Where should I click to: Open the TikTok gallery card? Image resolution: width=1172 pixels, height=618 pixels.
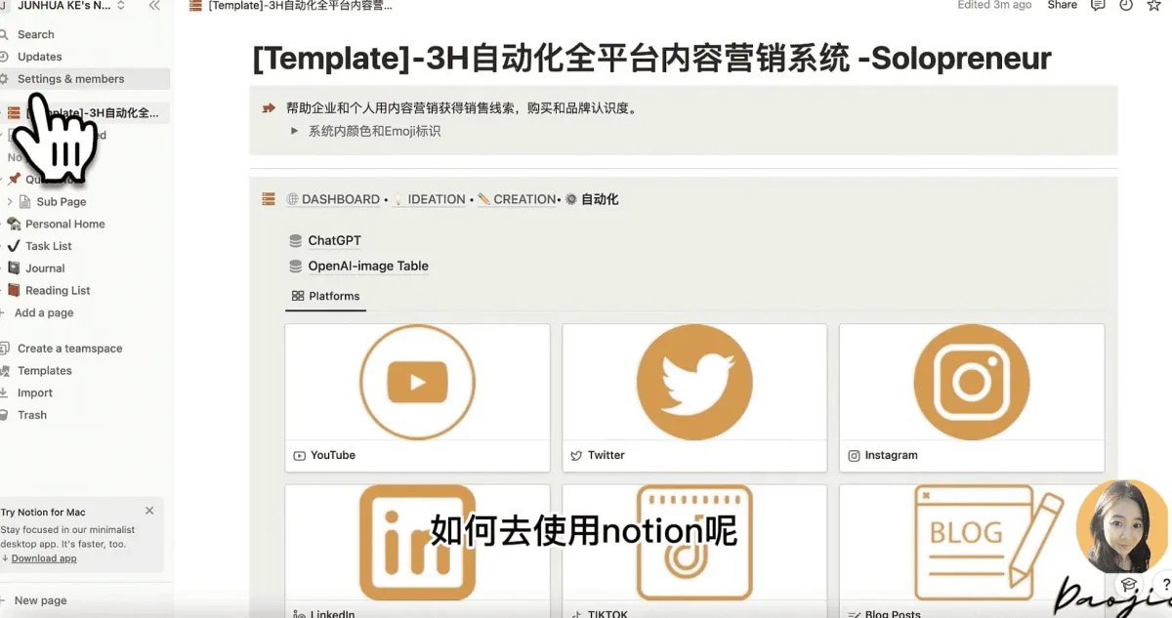[x=694, y=552]
